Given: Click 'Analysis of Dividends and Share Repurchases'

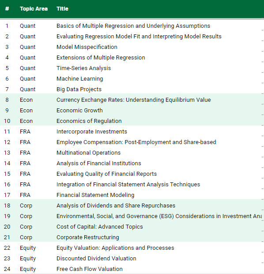Looking at the screenshot, I should [x=116, y=205].
